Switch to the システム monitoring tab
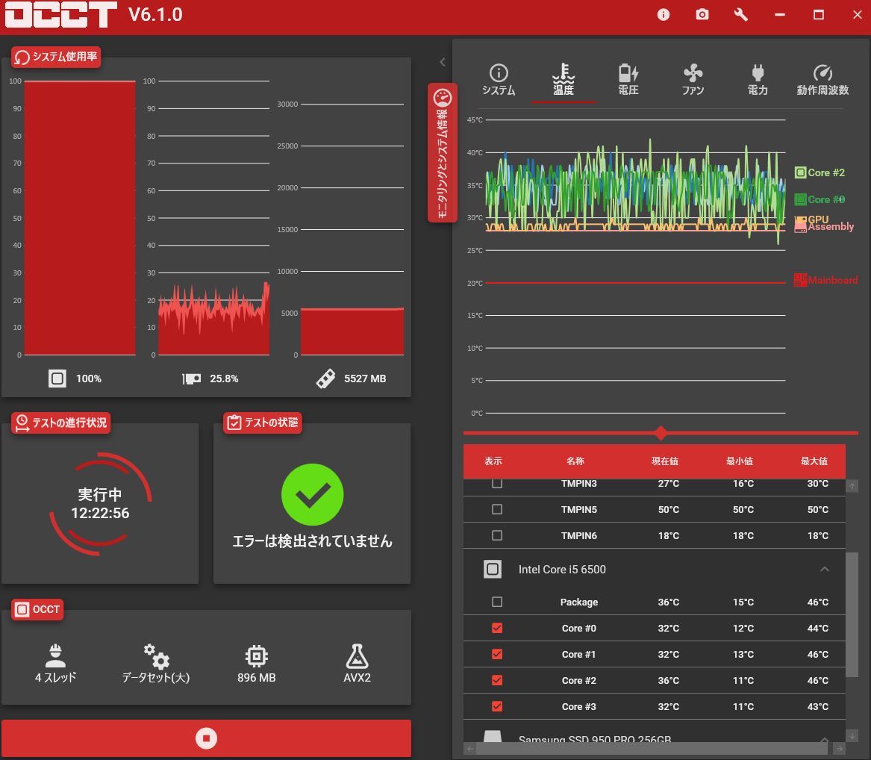This screenshot has width=871, height=760. tap(499, 80)
